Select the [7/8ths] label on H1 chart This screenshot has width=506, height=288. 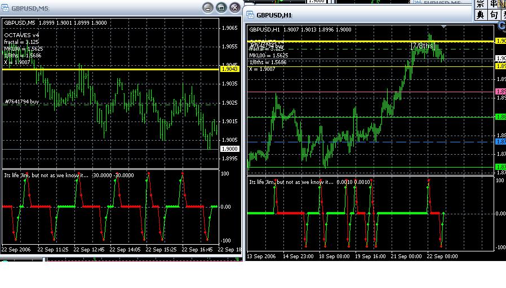pos(423,46)
